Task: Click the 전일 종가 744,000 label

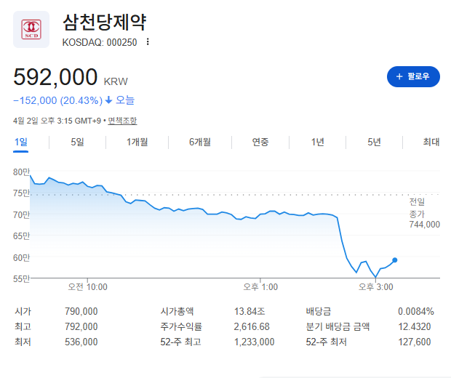Action: (424, 214)
